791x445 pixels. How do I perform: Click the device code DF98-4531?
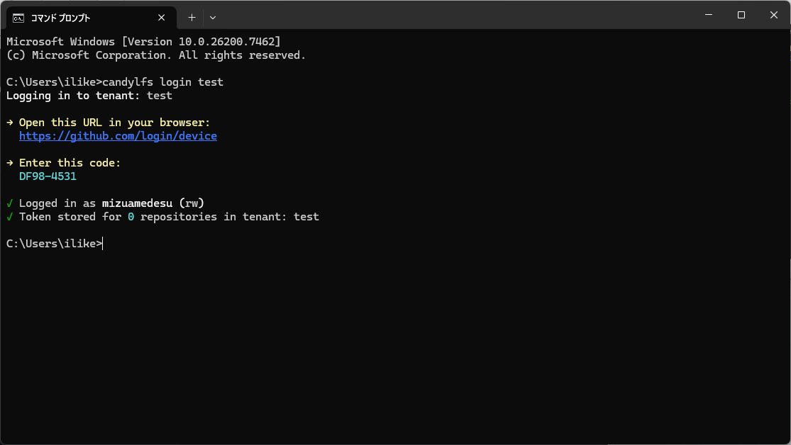48,176
